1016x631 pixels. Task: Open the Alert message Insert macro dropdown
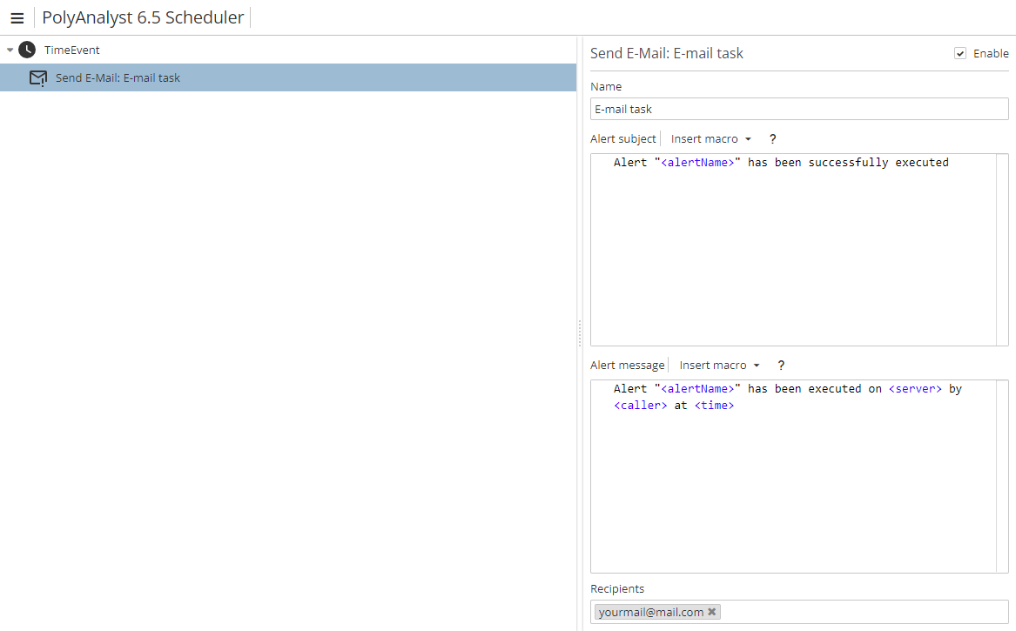(x=719, y=366)
